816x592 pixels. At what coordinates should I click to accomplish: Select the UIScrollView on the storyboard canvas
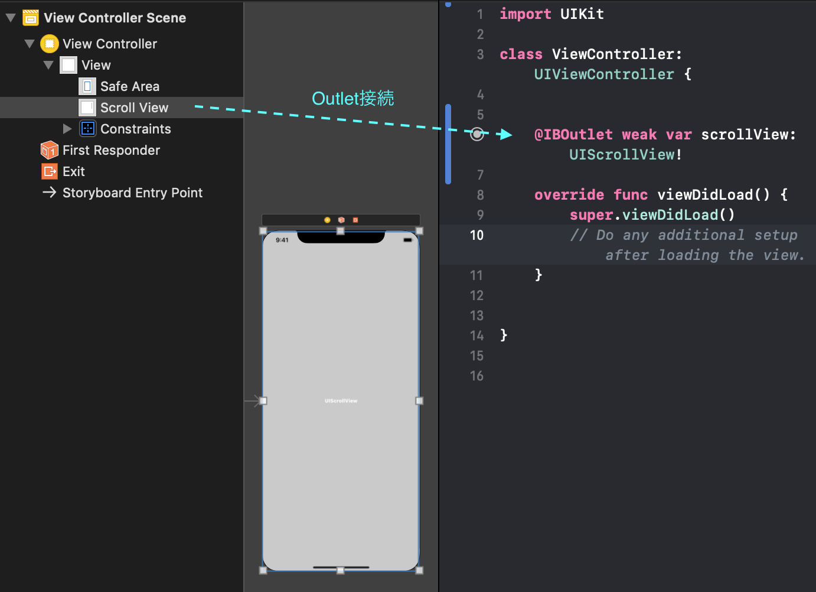click(341, 400)
